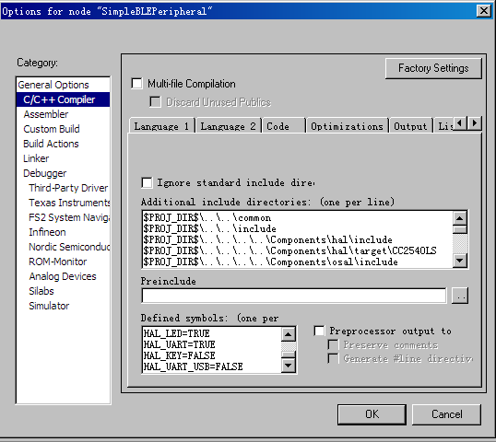Check Ignore standard include directories
Screen dimensions: 496x442
(x=147, y=182)
